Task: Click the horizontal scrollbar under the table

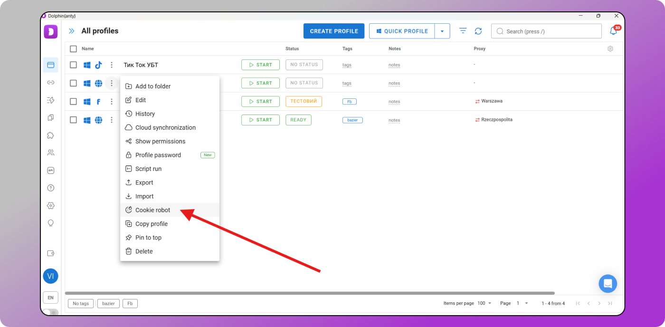Action: point(310,293)
